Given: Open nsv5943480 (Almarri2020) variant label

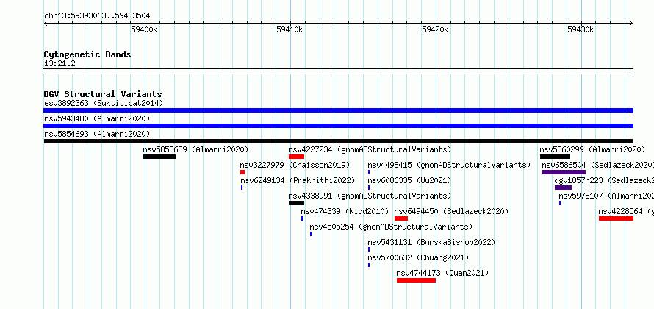Looking at the screenshot, I should pyautogui.click(x=97, y=118).
